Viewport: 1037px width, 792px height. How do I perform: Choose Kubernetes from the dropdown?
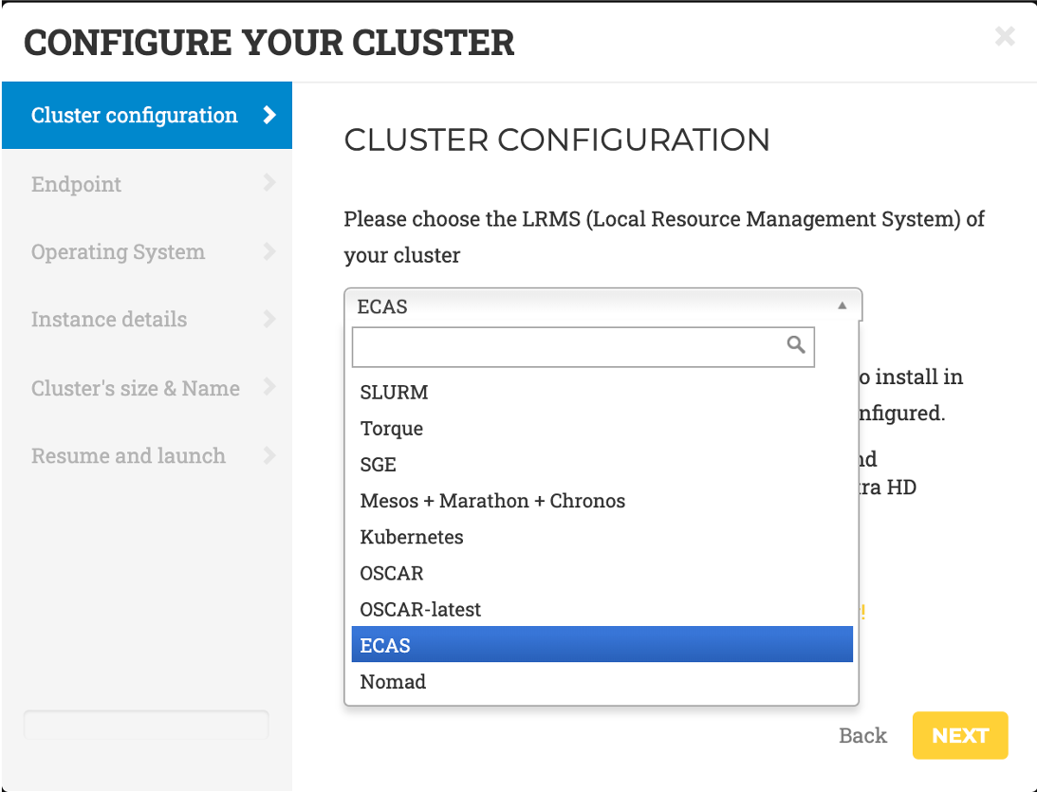pyautogui.click(x=412, y=537)
